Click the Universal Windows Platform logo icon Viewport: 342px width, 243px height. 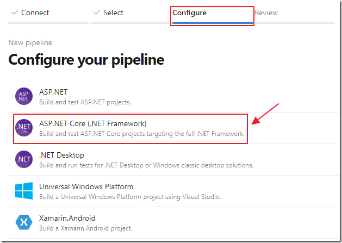click(24, 191)
